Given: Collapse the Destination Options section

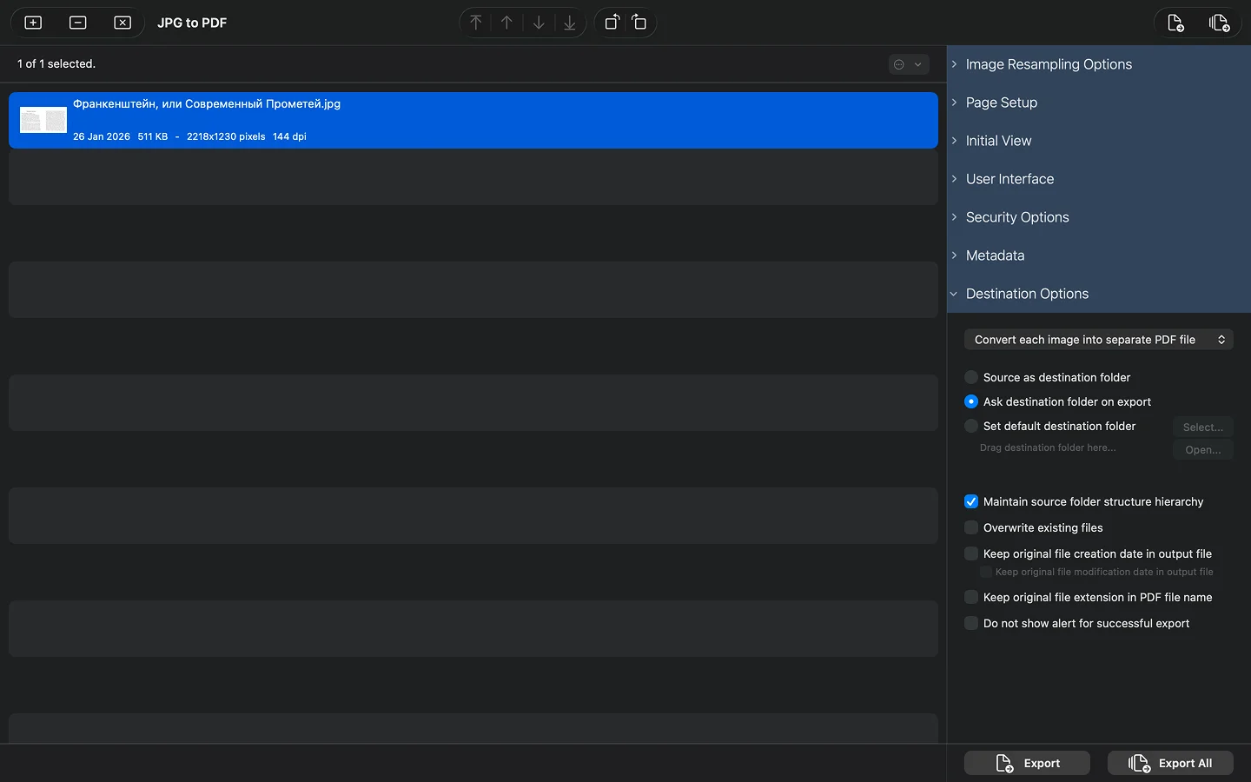Looking at the screenshot, I should click(1026, 294).
